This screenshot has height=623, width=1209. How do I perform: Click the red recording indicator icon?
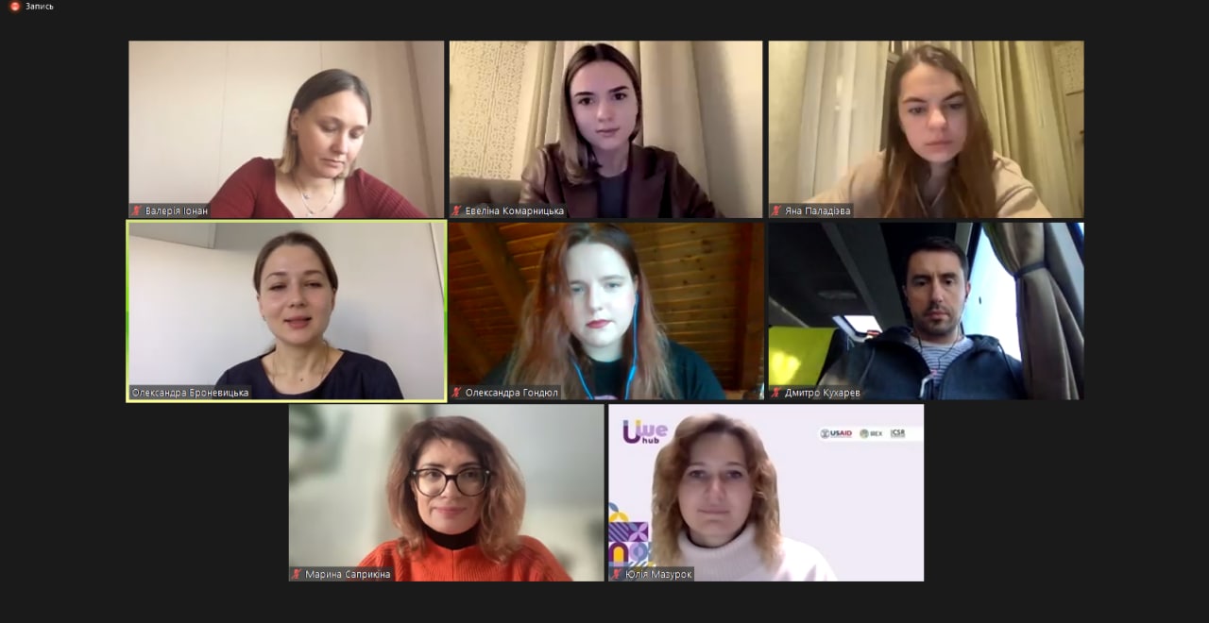(x=14, y=6)
